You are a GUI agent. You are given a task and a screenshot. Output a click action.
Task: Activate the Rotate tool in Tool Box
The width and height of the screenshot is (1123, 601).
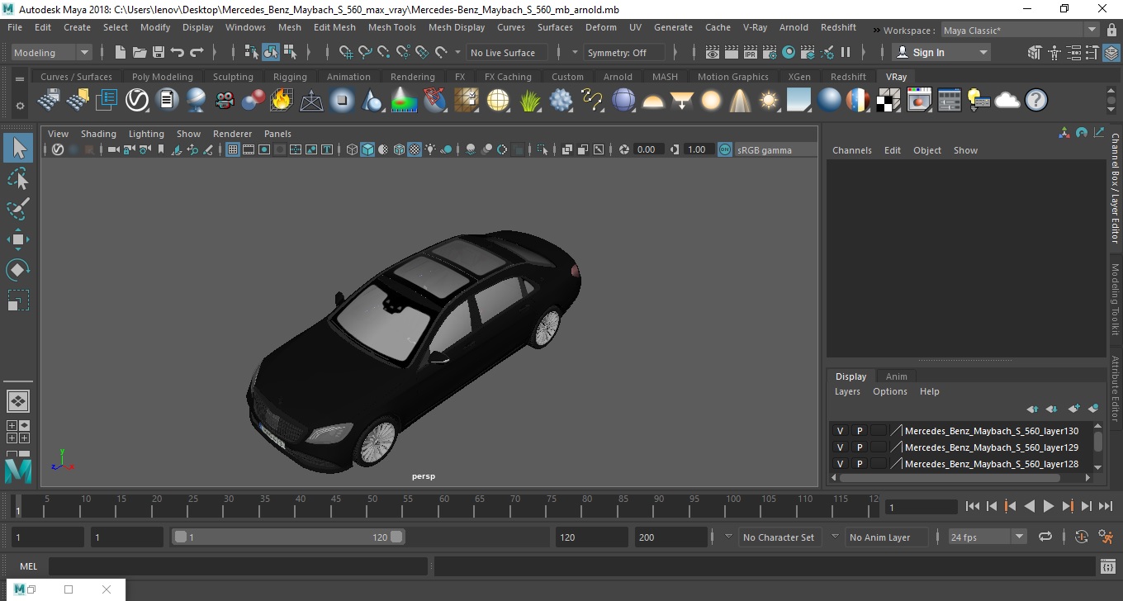coord(18,269)
